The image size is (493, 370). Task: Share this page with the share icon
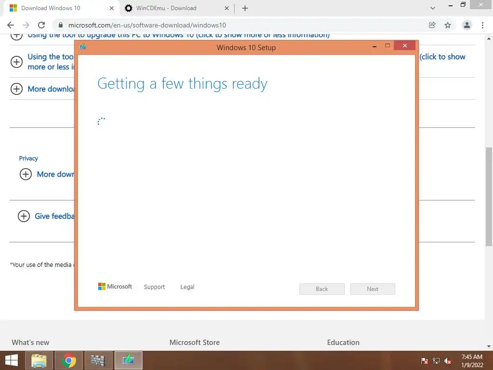(x=432, y=25)
